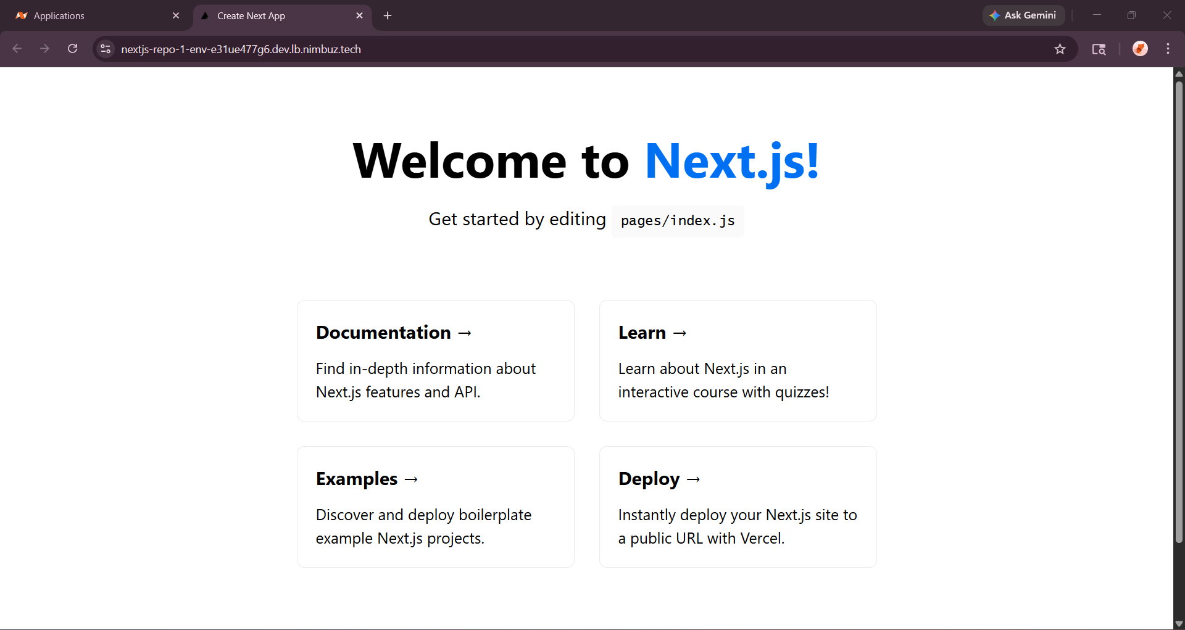Viewport: 1185px width, 630px height.
Task: Open the Google Lens search icon
Action: point(1099,49)
